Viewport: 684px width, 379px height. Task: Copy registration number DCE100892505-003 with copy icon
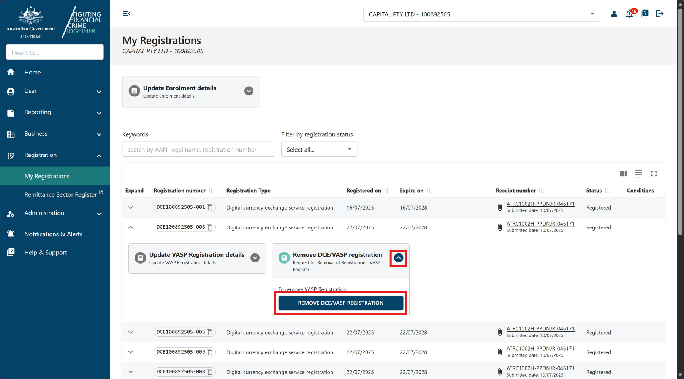[x=210, y=332]
